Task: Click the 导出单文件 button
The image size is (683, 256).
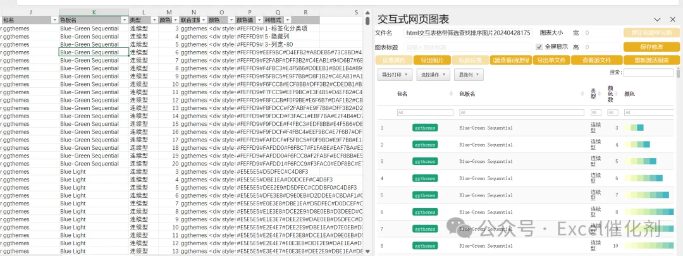Action: 551,61
